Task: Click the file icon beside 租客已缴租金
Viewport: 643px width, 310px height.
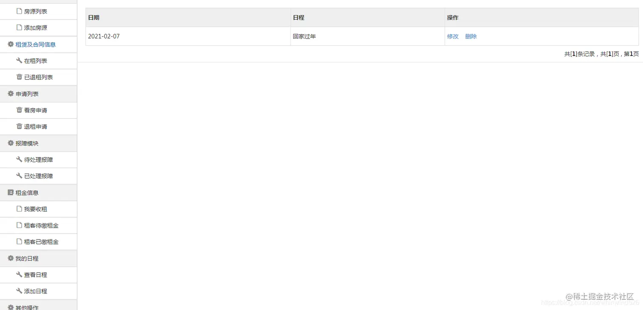Action: pyautogui.click(x=19, y=242)
